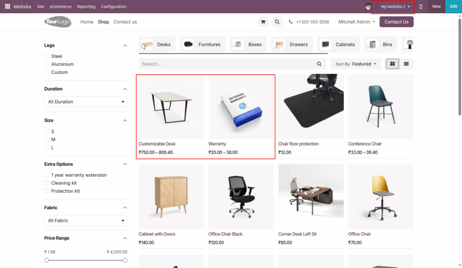Open the All Duration dropdown
The image size is (462, 268).
click(x=86, y=102)
